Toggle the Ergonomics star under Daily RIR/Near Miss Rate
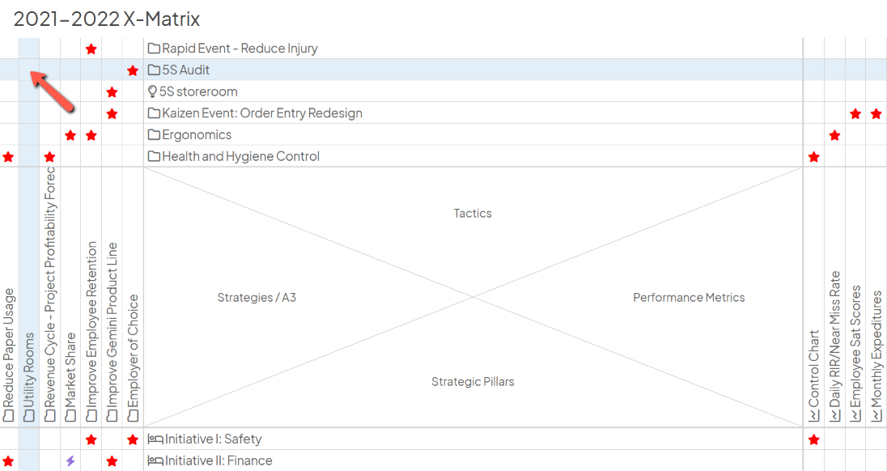This screenshot has height=471, width=887. point(834,135)
